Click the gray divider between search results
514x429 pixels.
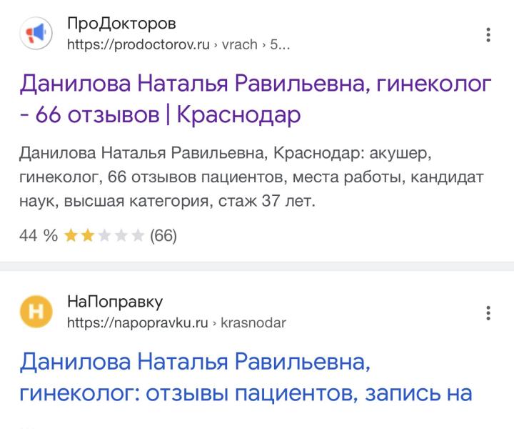coord(257,266)
